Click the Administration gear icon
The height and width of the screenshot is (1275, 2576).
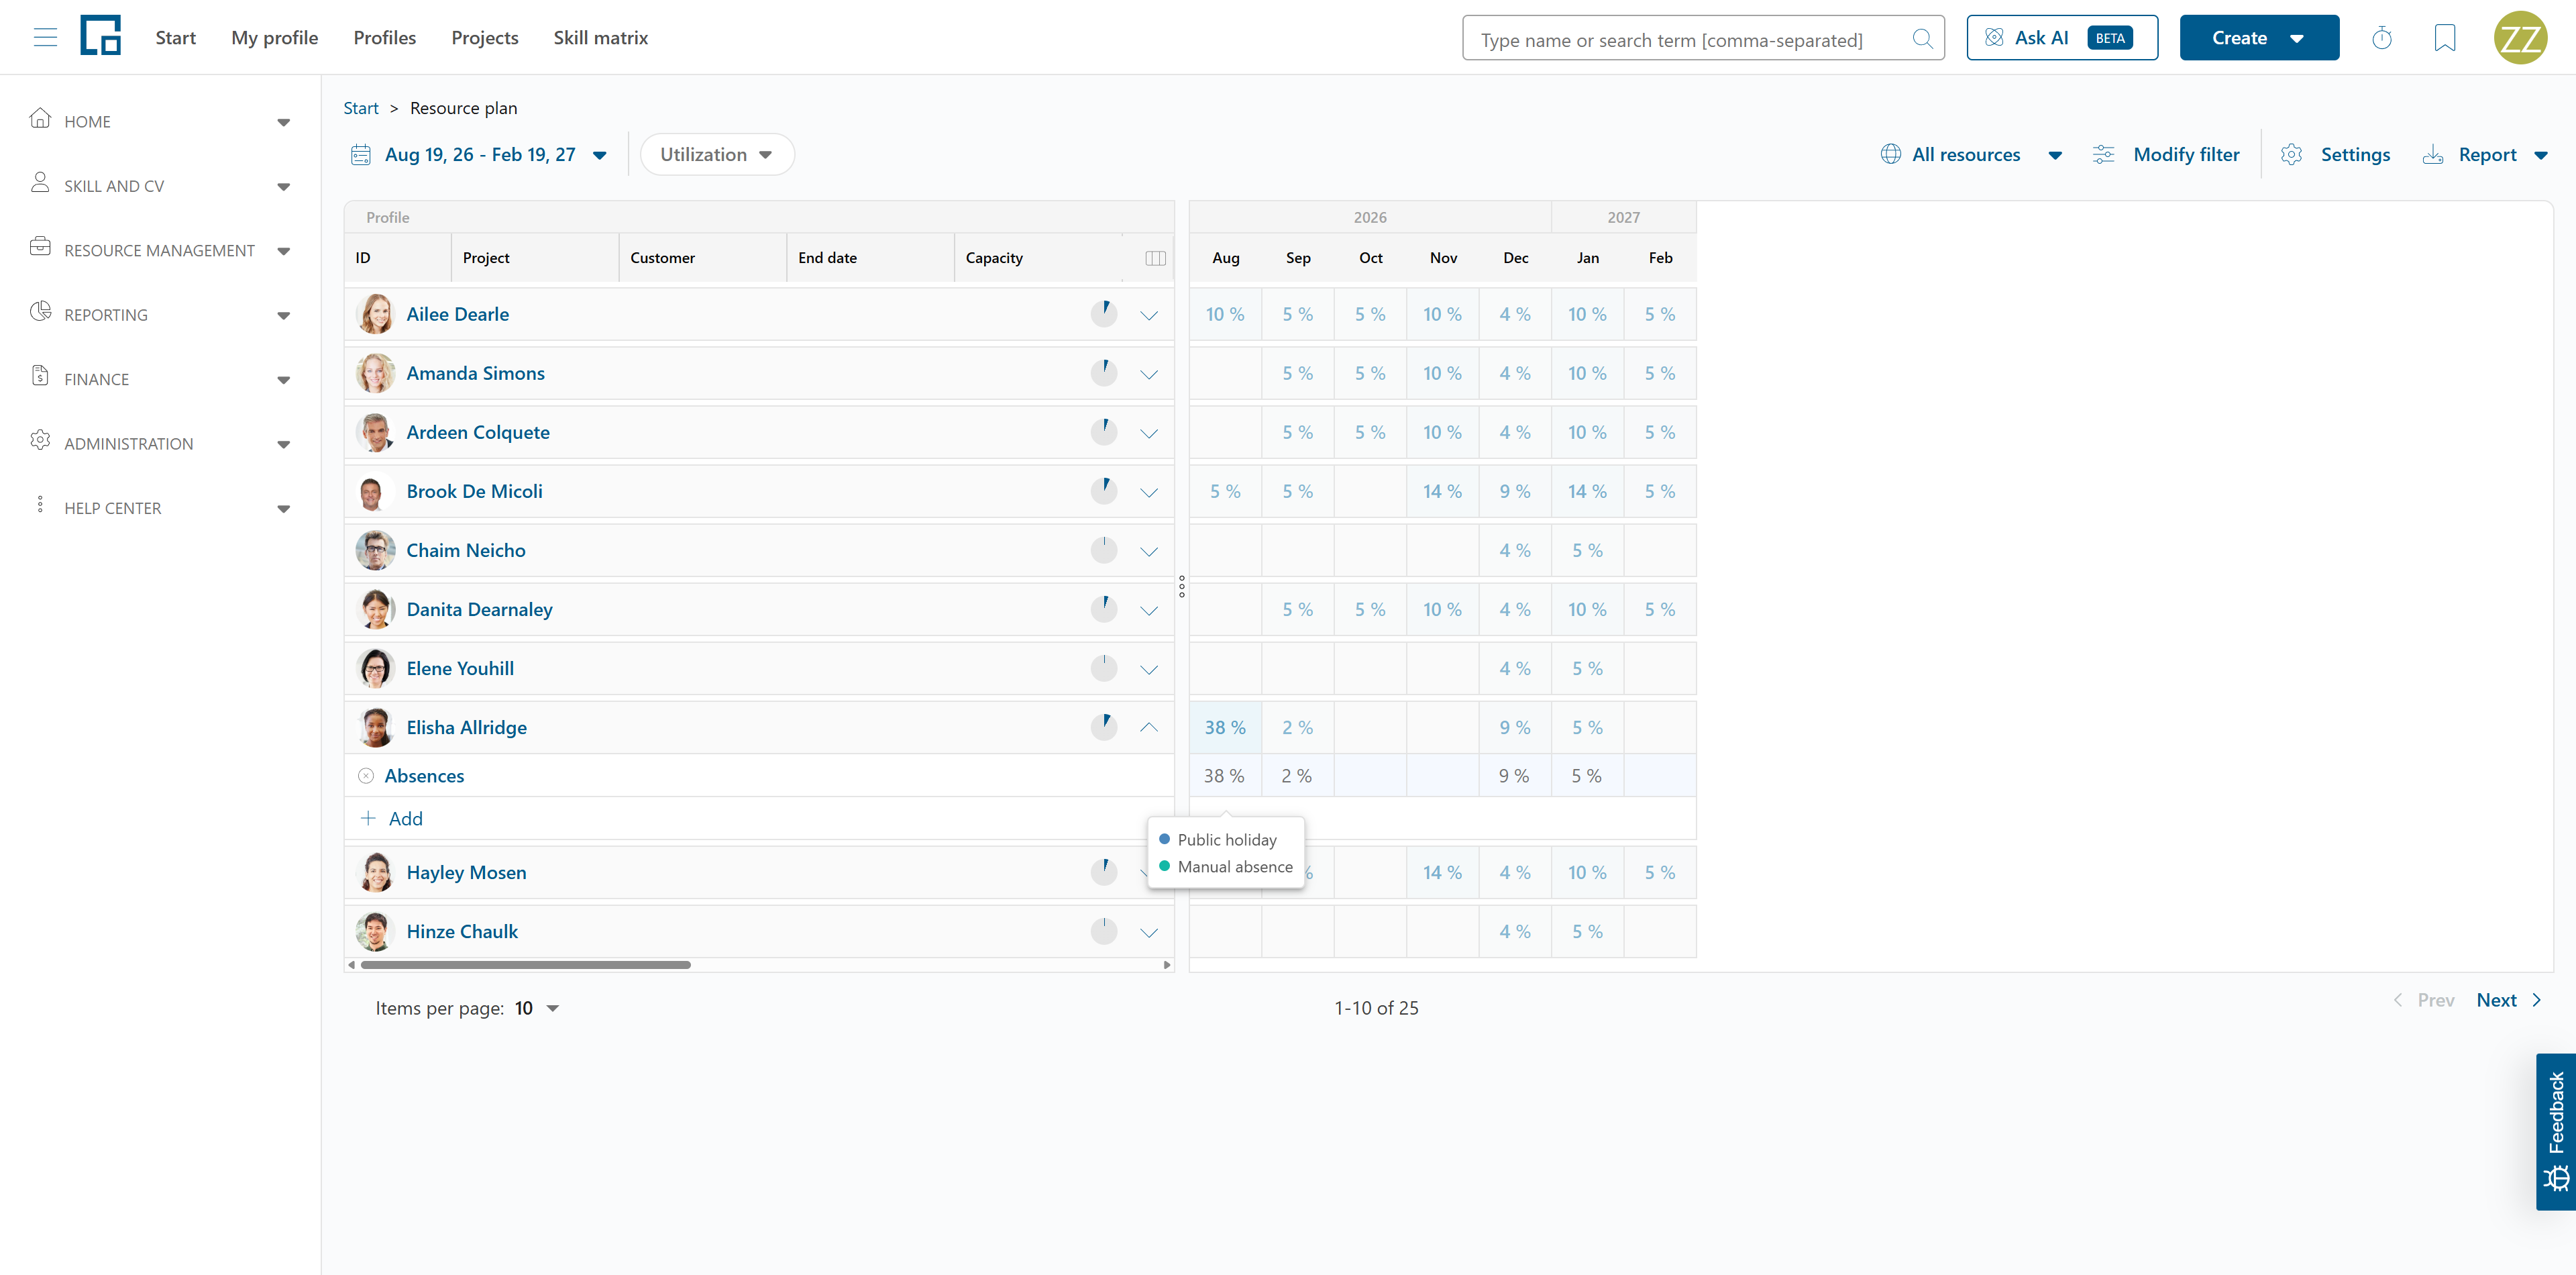point(40,441)
